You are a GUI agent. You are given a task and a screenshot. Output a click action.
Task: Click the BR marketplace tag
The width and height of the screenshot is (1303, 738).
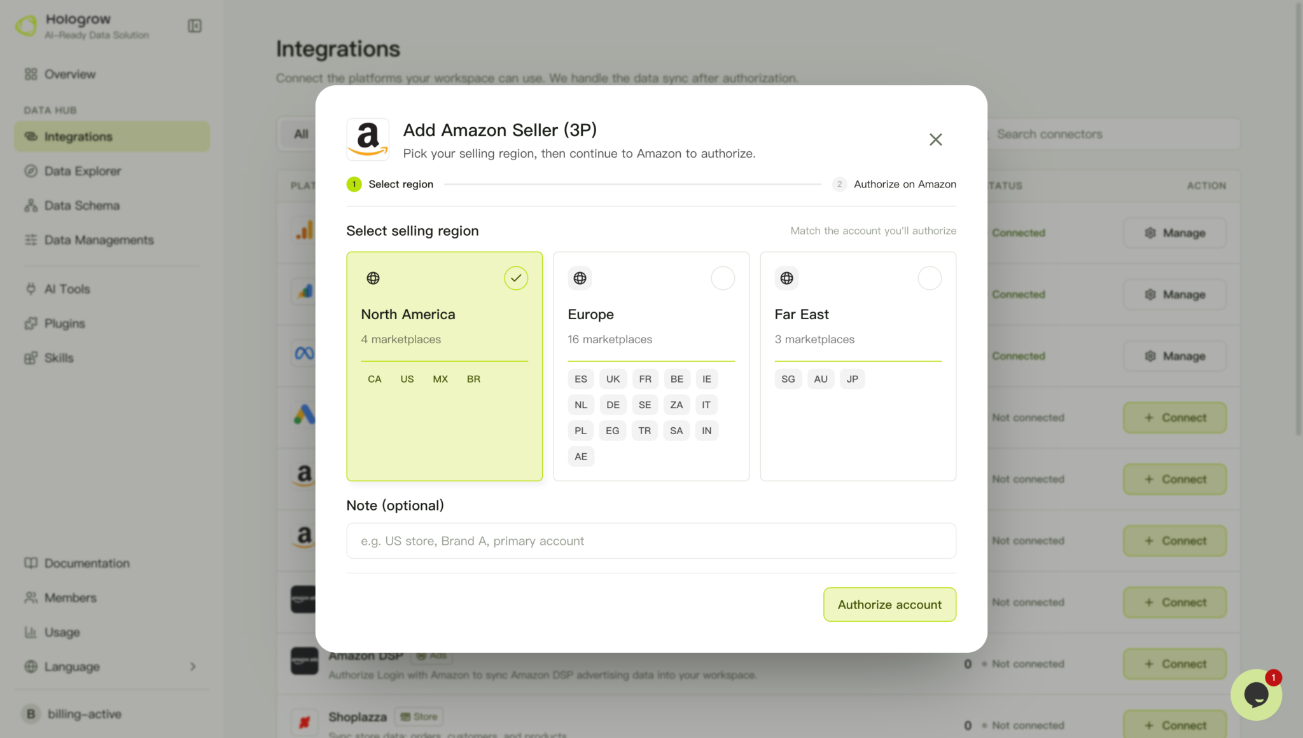tap(473, 379)
